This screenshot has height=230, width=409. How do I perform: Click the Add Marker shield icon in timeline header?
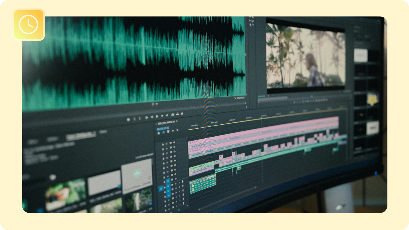pos(173,131)
